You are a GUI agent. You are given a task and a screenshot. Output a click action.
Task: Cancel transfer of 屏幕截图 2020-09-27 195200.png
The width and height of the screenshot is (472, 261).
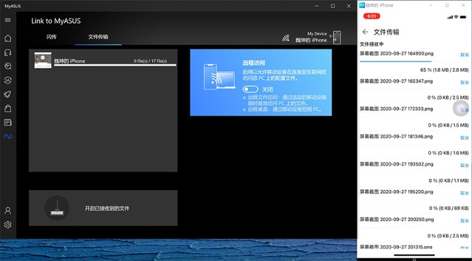(464, 192)
